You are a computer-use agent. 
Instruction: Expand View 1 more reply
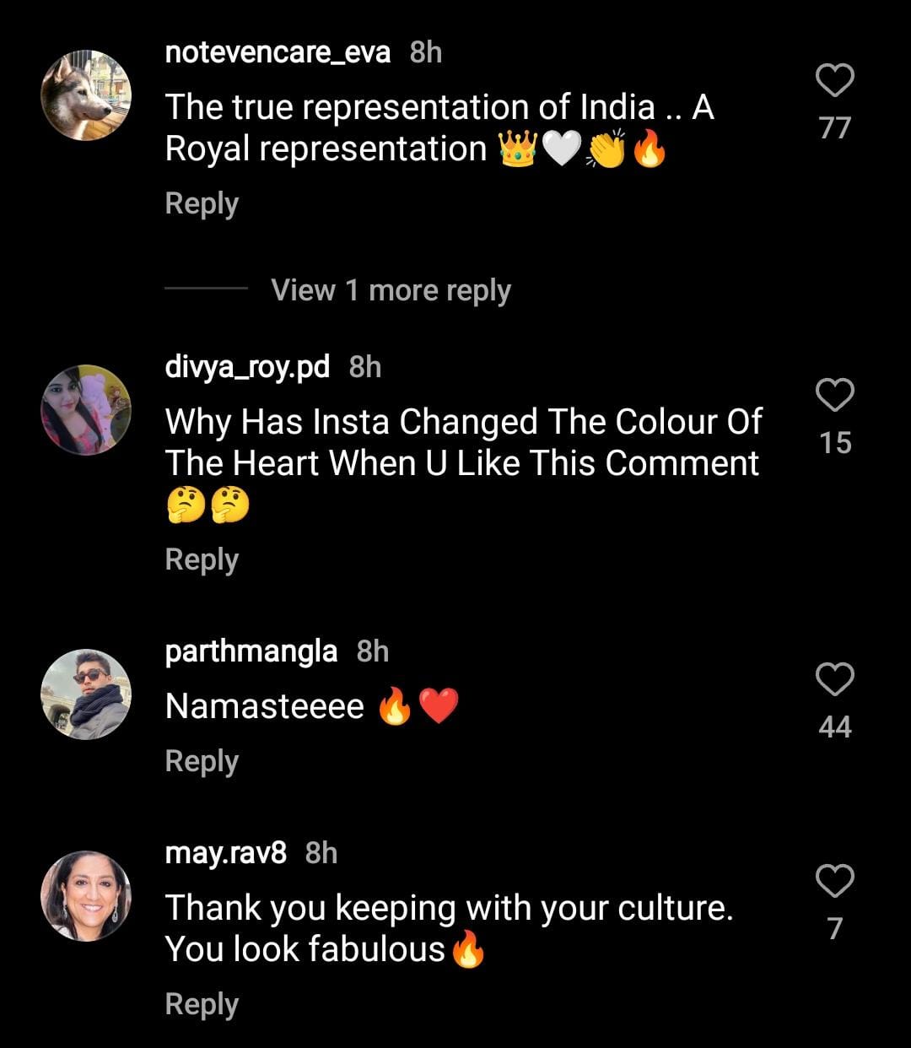(391, 290)
